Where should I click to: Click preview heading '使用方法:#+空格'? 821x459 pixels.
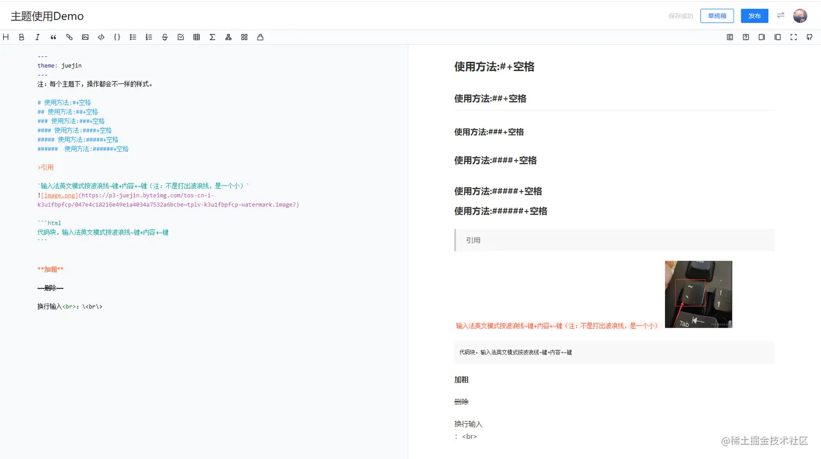[494, 67]
